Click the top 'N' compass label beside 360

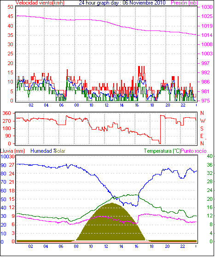click(202, 113)
